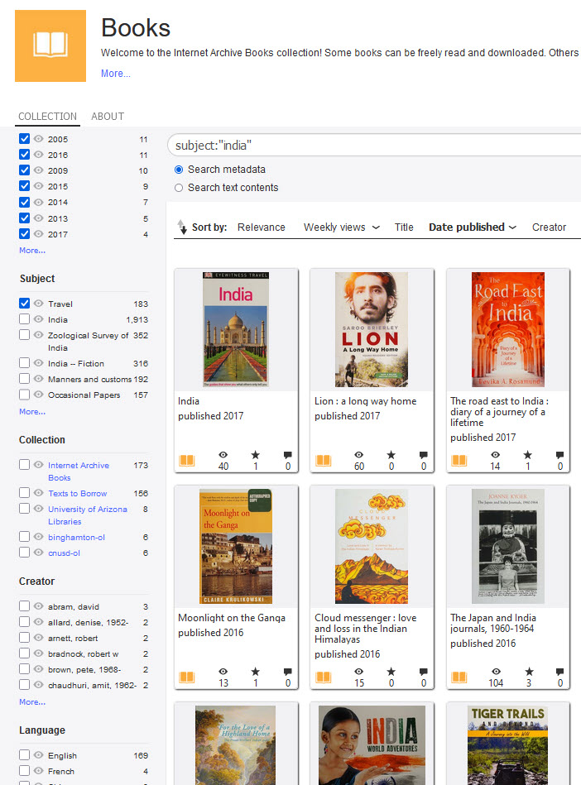Open the Cloud messenger cover thumbnail
This screenshot has height=785, width=581.
coord(372,546)
